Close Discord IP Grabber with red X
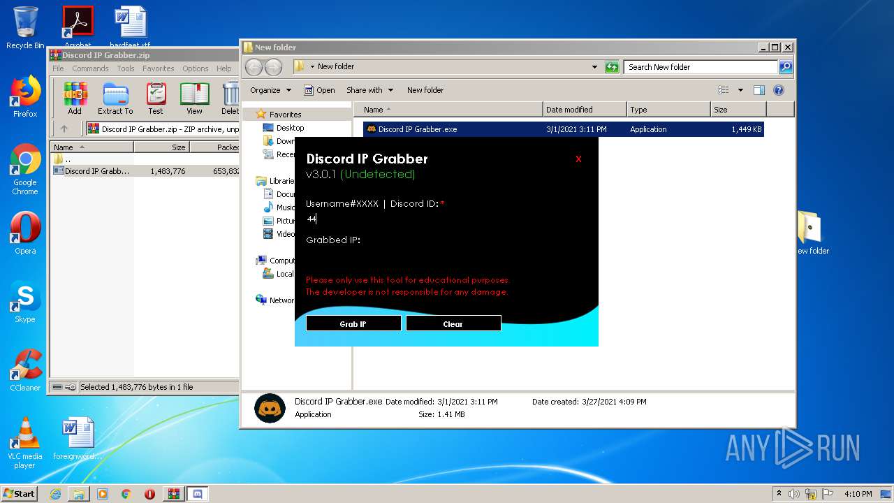The height and width of the screenshot is (503, 894). (578, 159)
